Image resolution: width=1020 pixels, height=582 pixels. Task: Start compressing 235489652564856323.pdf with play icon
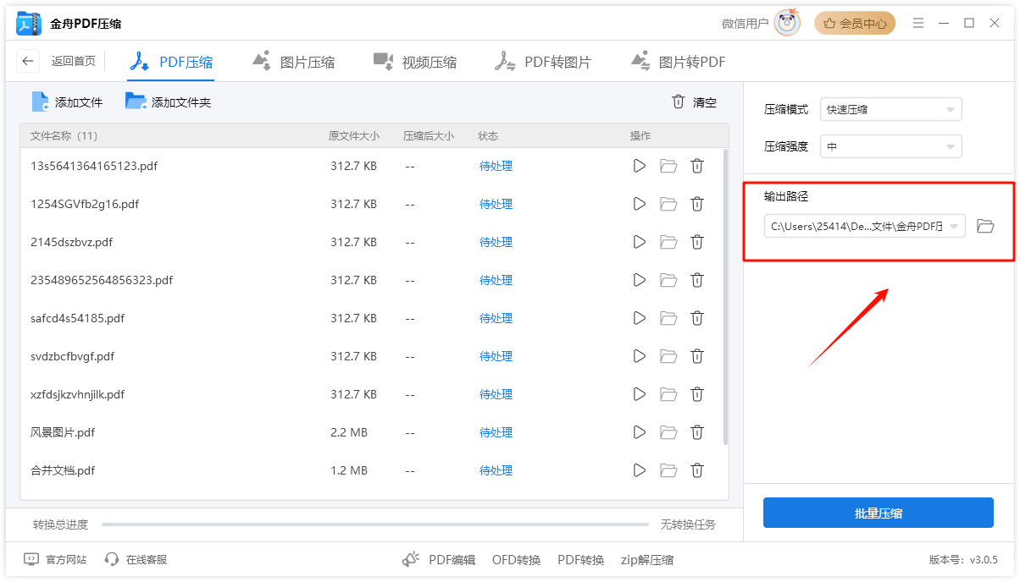pos(640,280)
